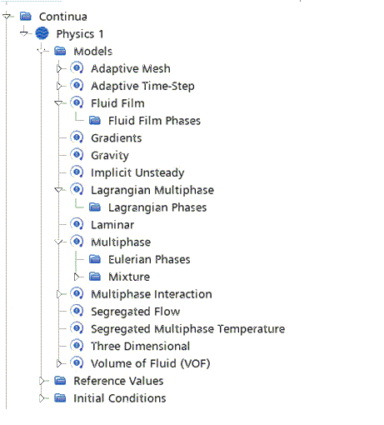
Task: Click the Physics 1 continuum globe icon
Action: pyautogui.click(x=42, y=33)
